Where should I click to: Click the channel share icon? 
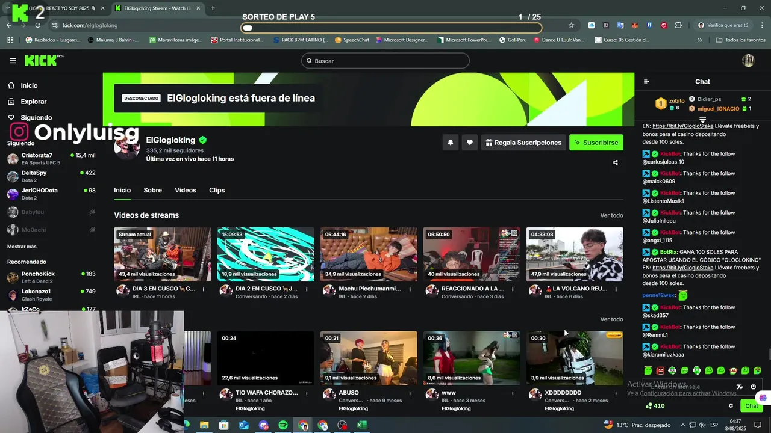[615, 162]
